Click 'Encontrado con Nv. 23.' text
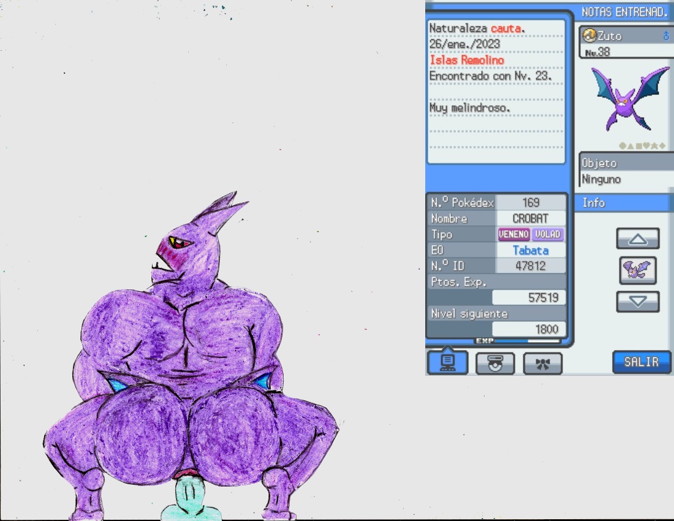This screenshot has width=674, height=521. pos(490,75)
